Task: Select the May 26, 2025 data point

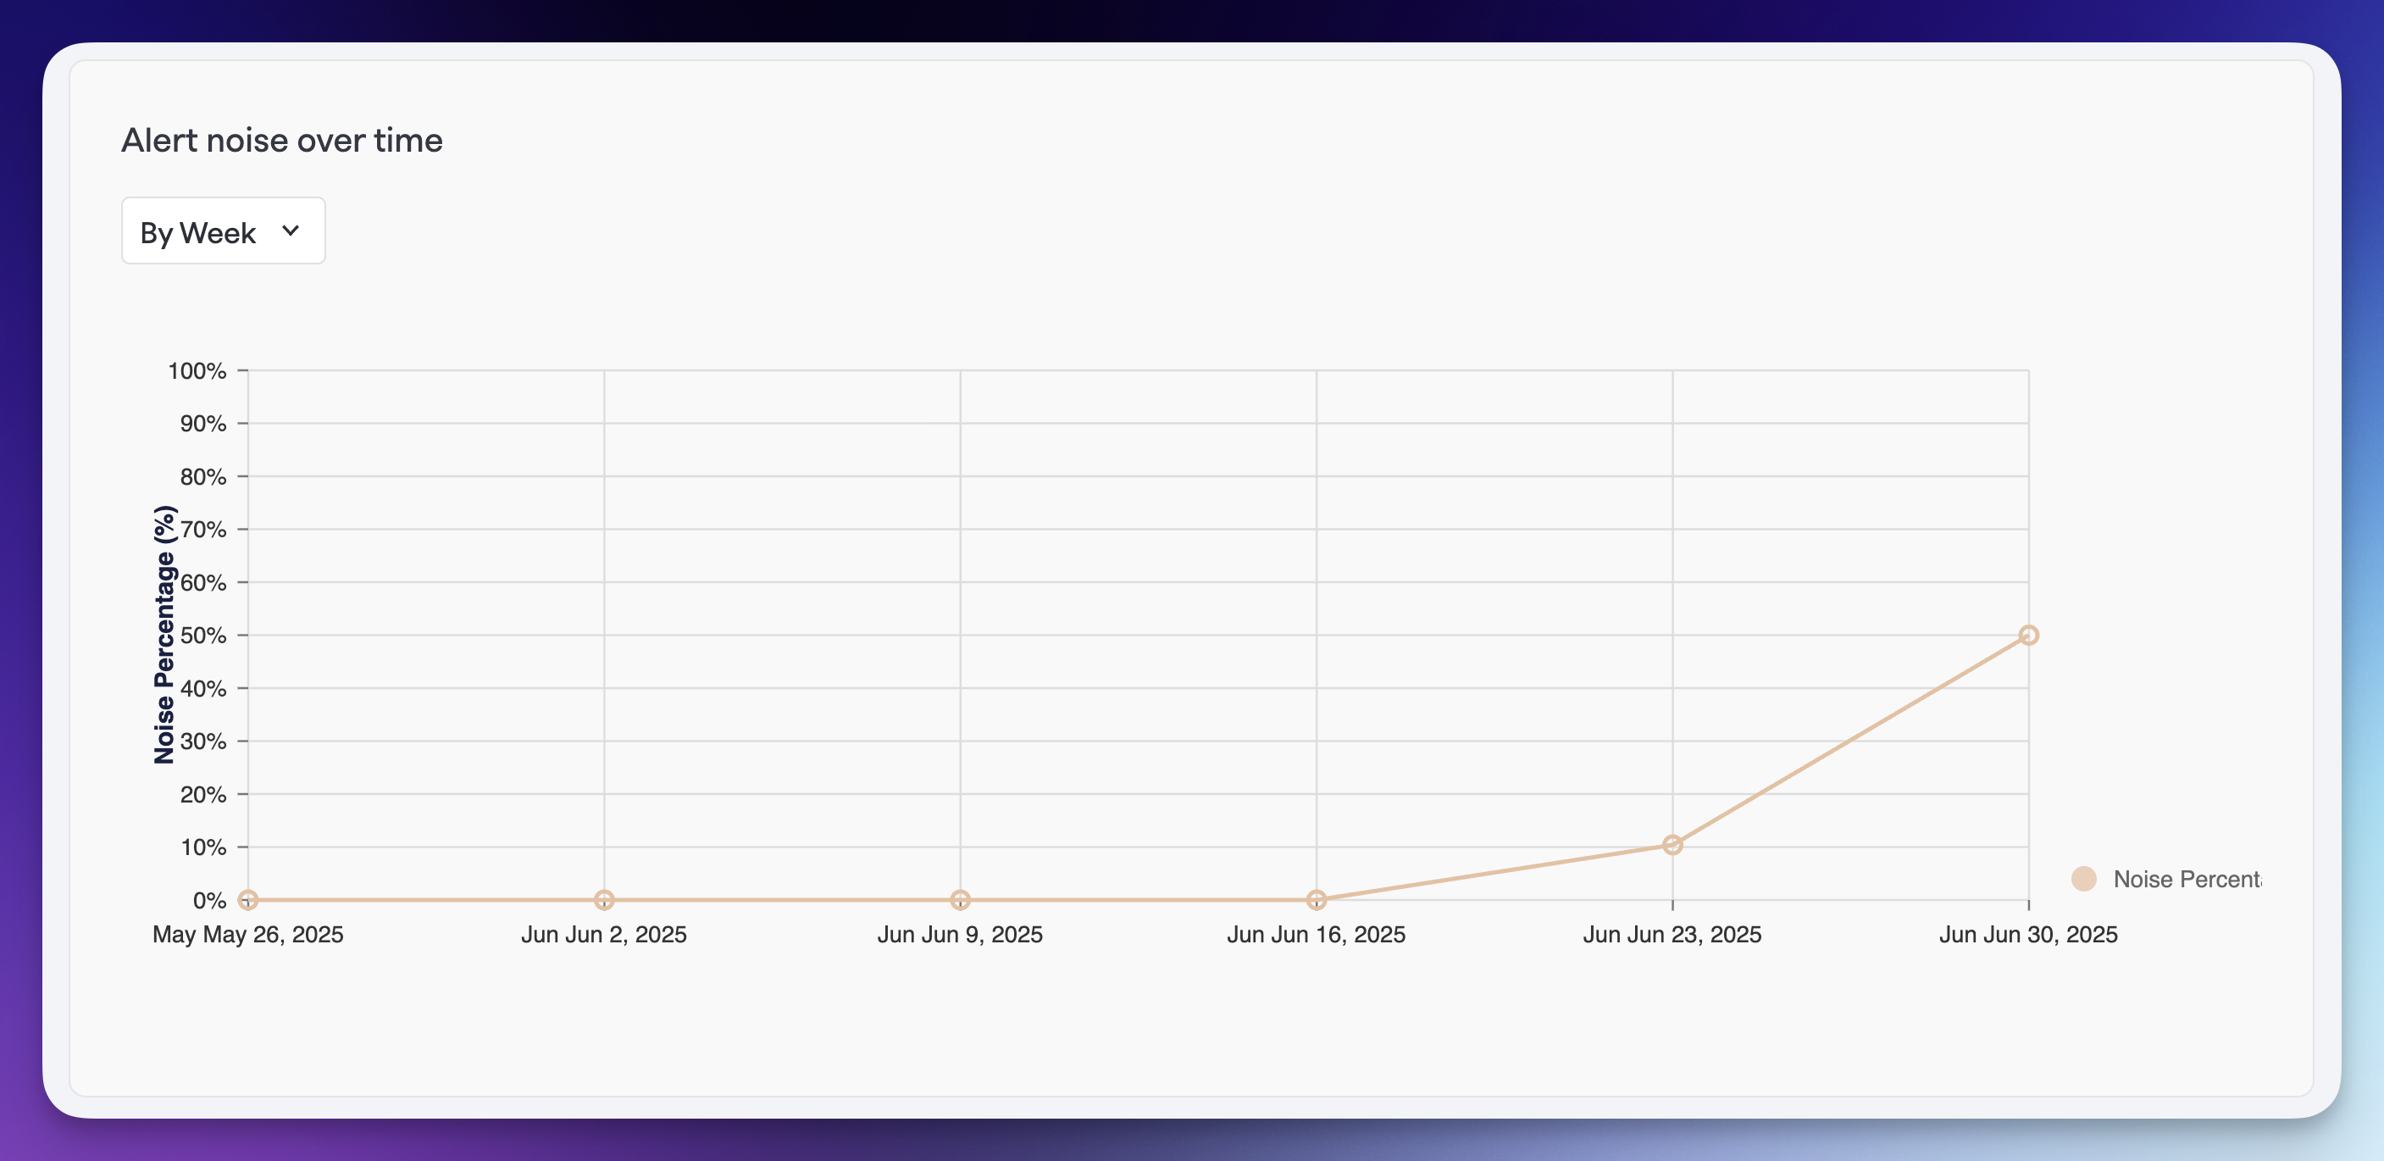Action: pos(247,900)
